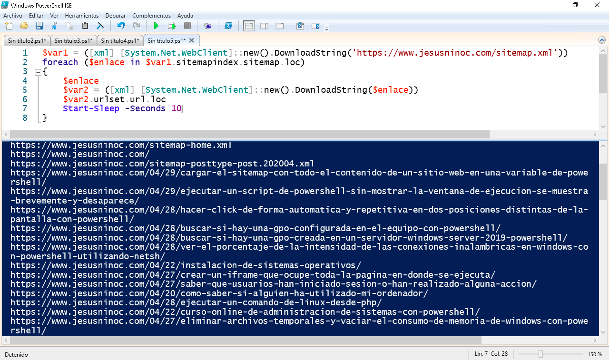Collapse the script pane with the chevron circle
Screen dimensions: 609x360
point(601,40)
